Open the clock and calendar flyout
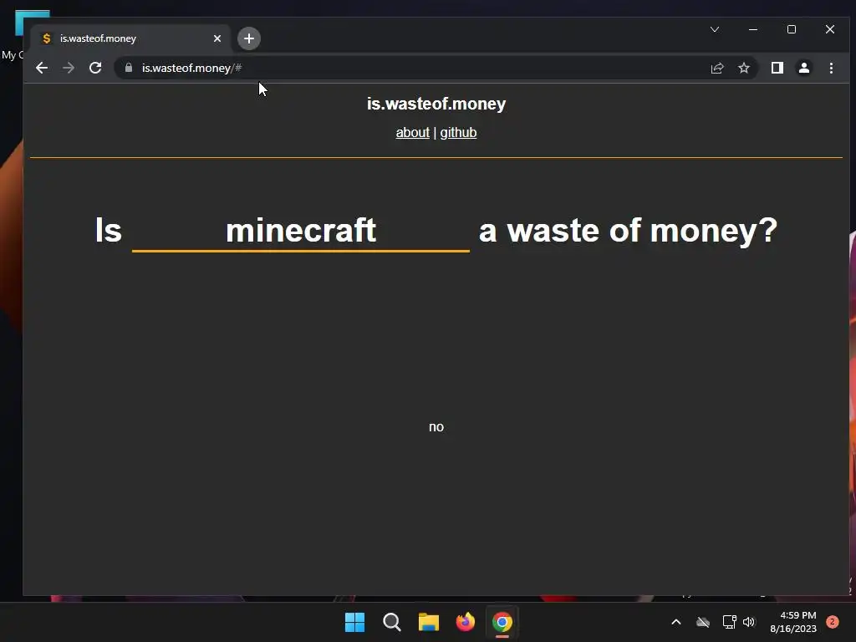The height and width of the screenshot is (642, 856). point(793,622)
